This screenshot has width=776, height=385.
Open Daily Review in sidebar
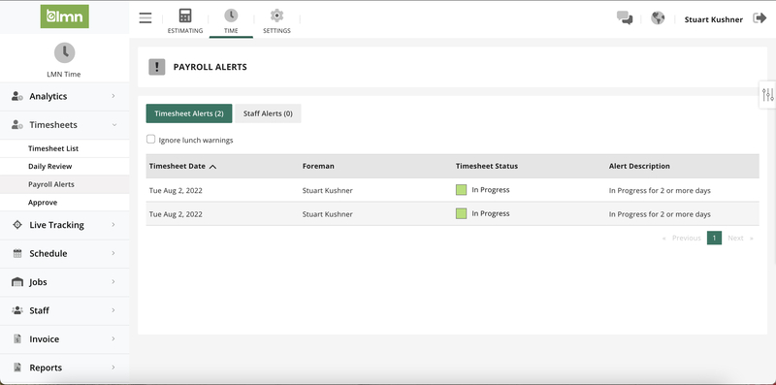click(50, 166)
